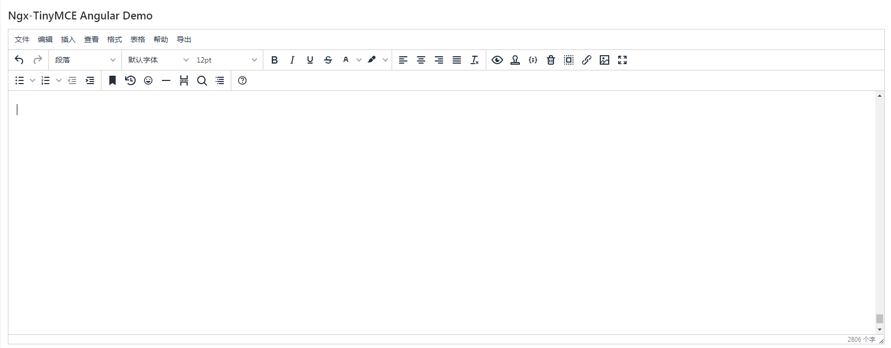Open the 格式 menu

(x=115, y=39)
